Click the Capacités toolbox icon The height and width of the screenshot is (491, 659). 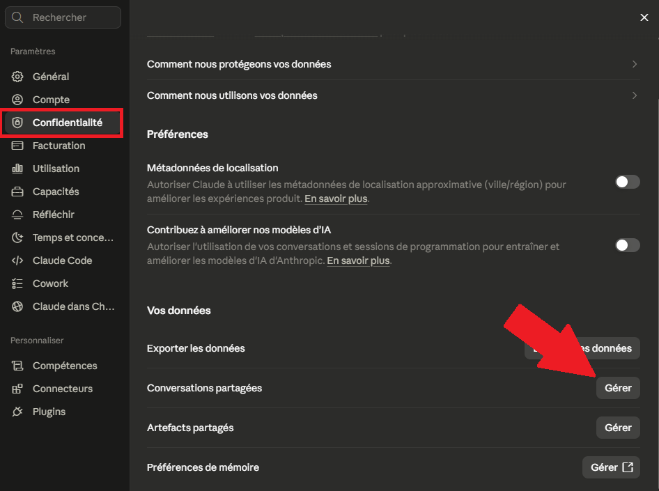tap(17, 192)
